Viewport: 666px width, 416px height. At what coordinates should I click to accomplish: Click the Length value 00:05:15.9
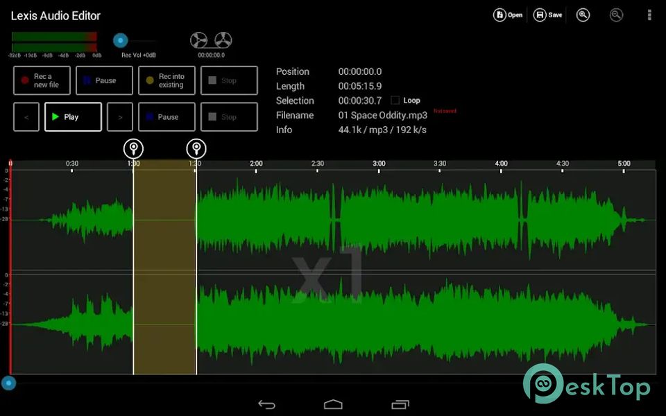(360, 86)
